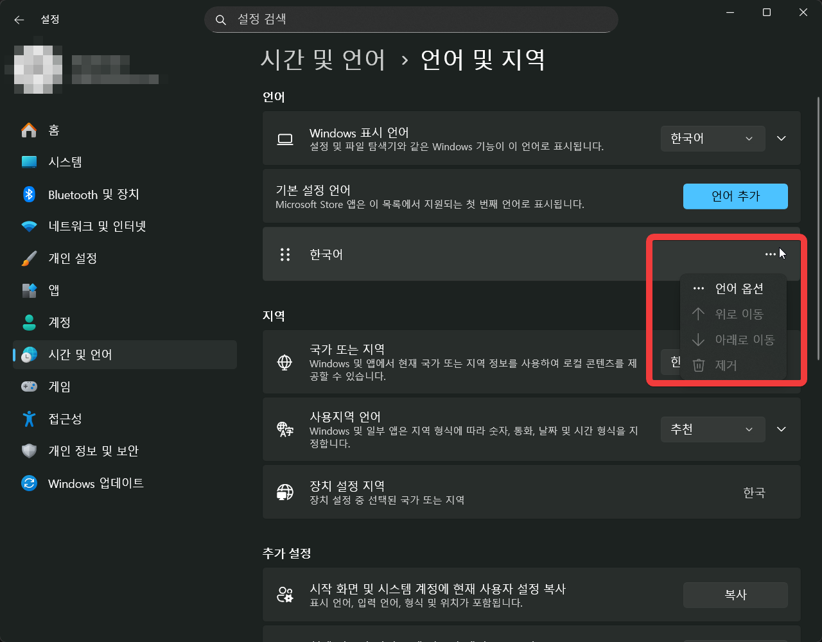Image resolution: width=822 pixels, height=642 pixels.
Task: Open 개인 정보 및 보안 section
Action: [x=125, y=451]
